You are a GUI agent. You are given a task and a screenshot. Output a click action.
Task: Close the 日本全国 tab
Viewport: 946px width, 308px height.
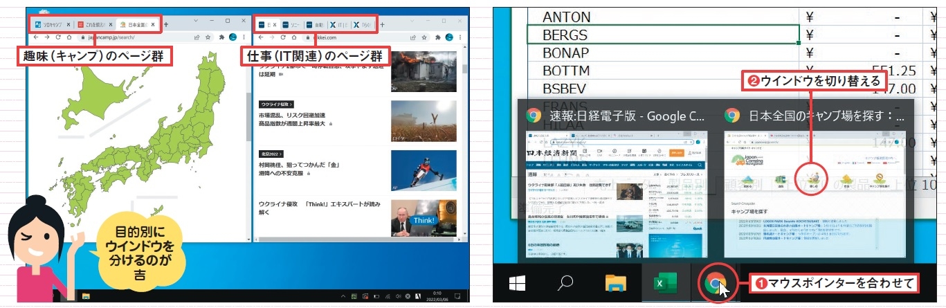(x=154, y=24)
